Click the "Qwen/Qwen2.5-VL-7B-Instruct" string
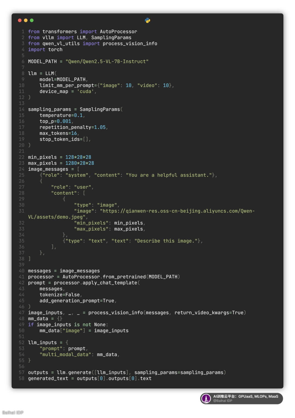The image size is (295, 418). [x=107, y=62]
